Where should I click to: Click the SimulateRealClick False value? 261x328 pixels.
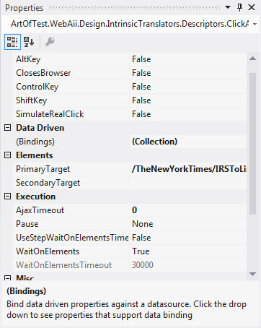pyautogui.click(x=188, y=114)
